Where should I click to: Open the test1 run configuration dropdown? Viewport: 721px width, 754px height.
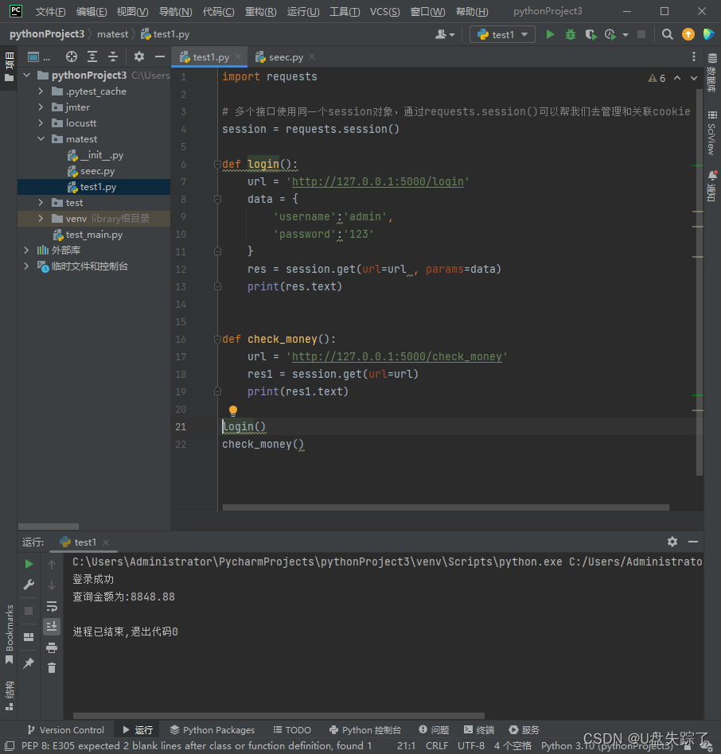pos(503,34)
